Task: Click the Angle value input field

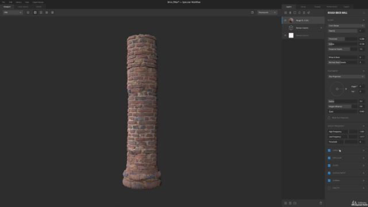Action: (362, 86)
